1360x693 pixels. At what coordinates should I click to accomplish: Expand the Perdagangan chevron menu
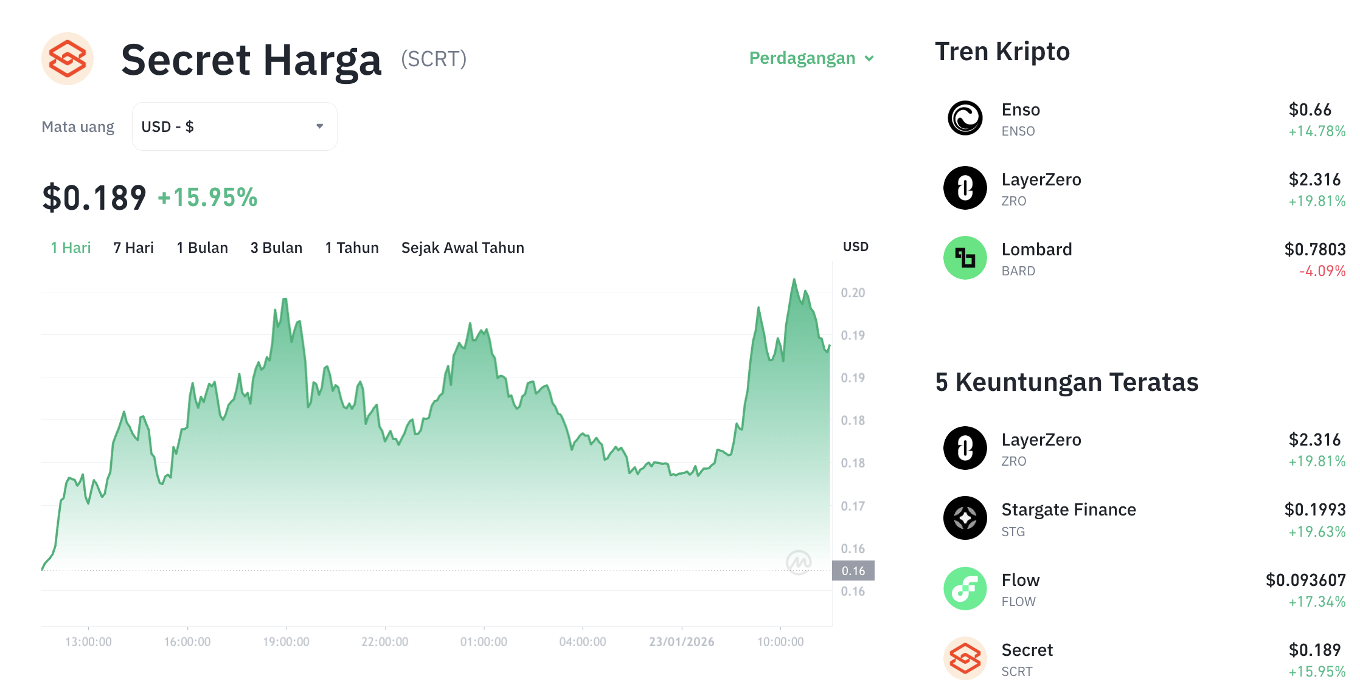tap(870, 58)
